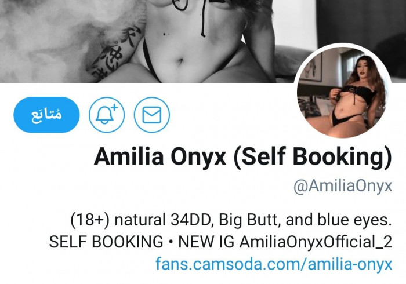Click the word Onyx in the profile name
This screenshot has height=284, width=406.
(198, 156)
